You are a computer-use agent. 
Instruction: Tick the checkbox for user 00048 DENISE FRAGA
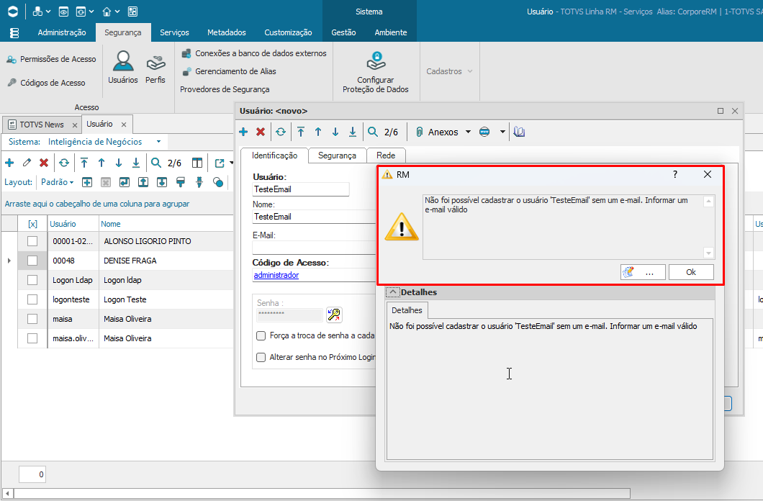pyautogui.click(x=32, y=261)
